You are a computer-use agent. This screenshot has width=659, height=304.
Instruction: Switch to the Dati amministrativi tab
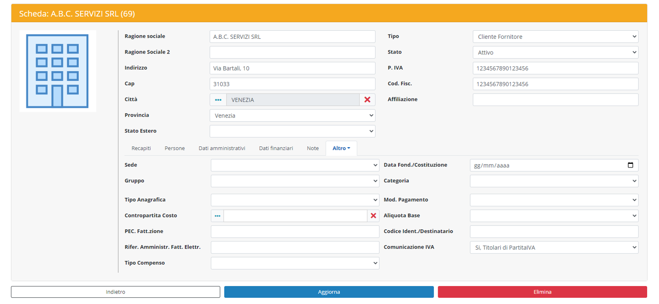point(222,149)
